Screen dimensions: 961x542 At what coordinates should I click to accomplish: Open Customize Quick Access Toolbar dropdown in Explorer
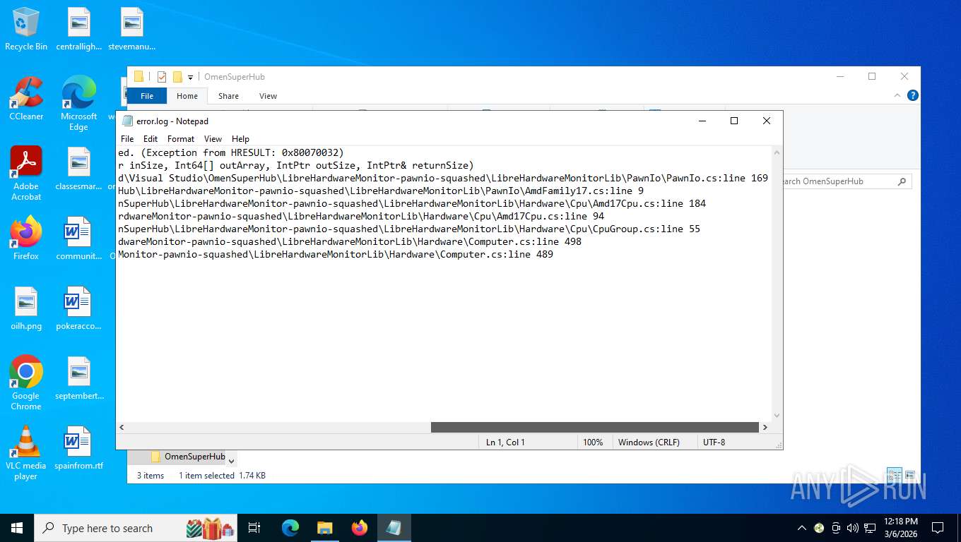190,78
